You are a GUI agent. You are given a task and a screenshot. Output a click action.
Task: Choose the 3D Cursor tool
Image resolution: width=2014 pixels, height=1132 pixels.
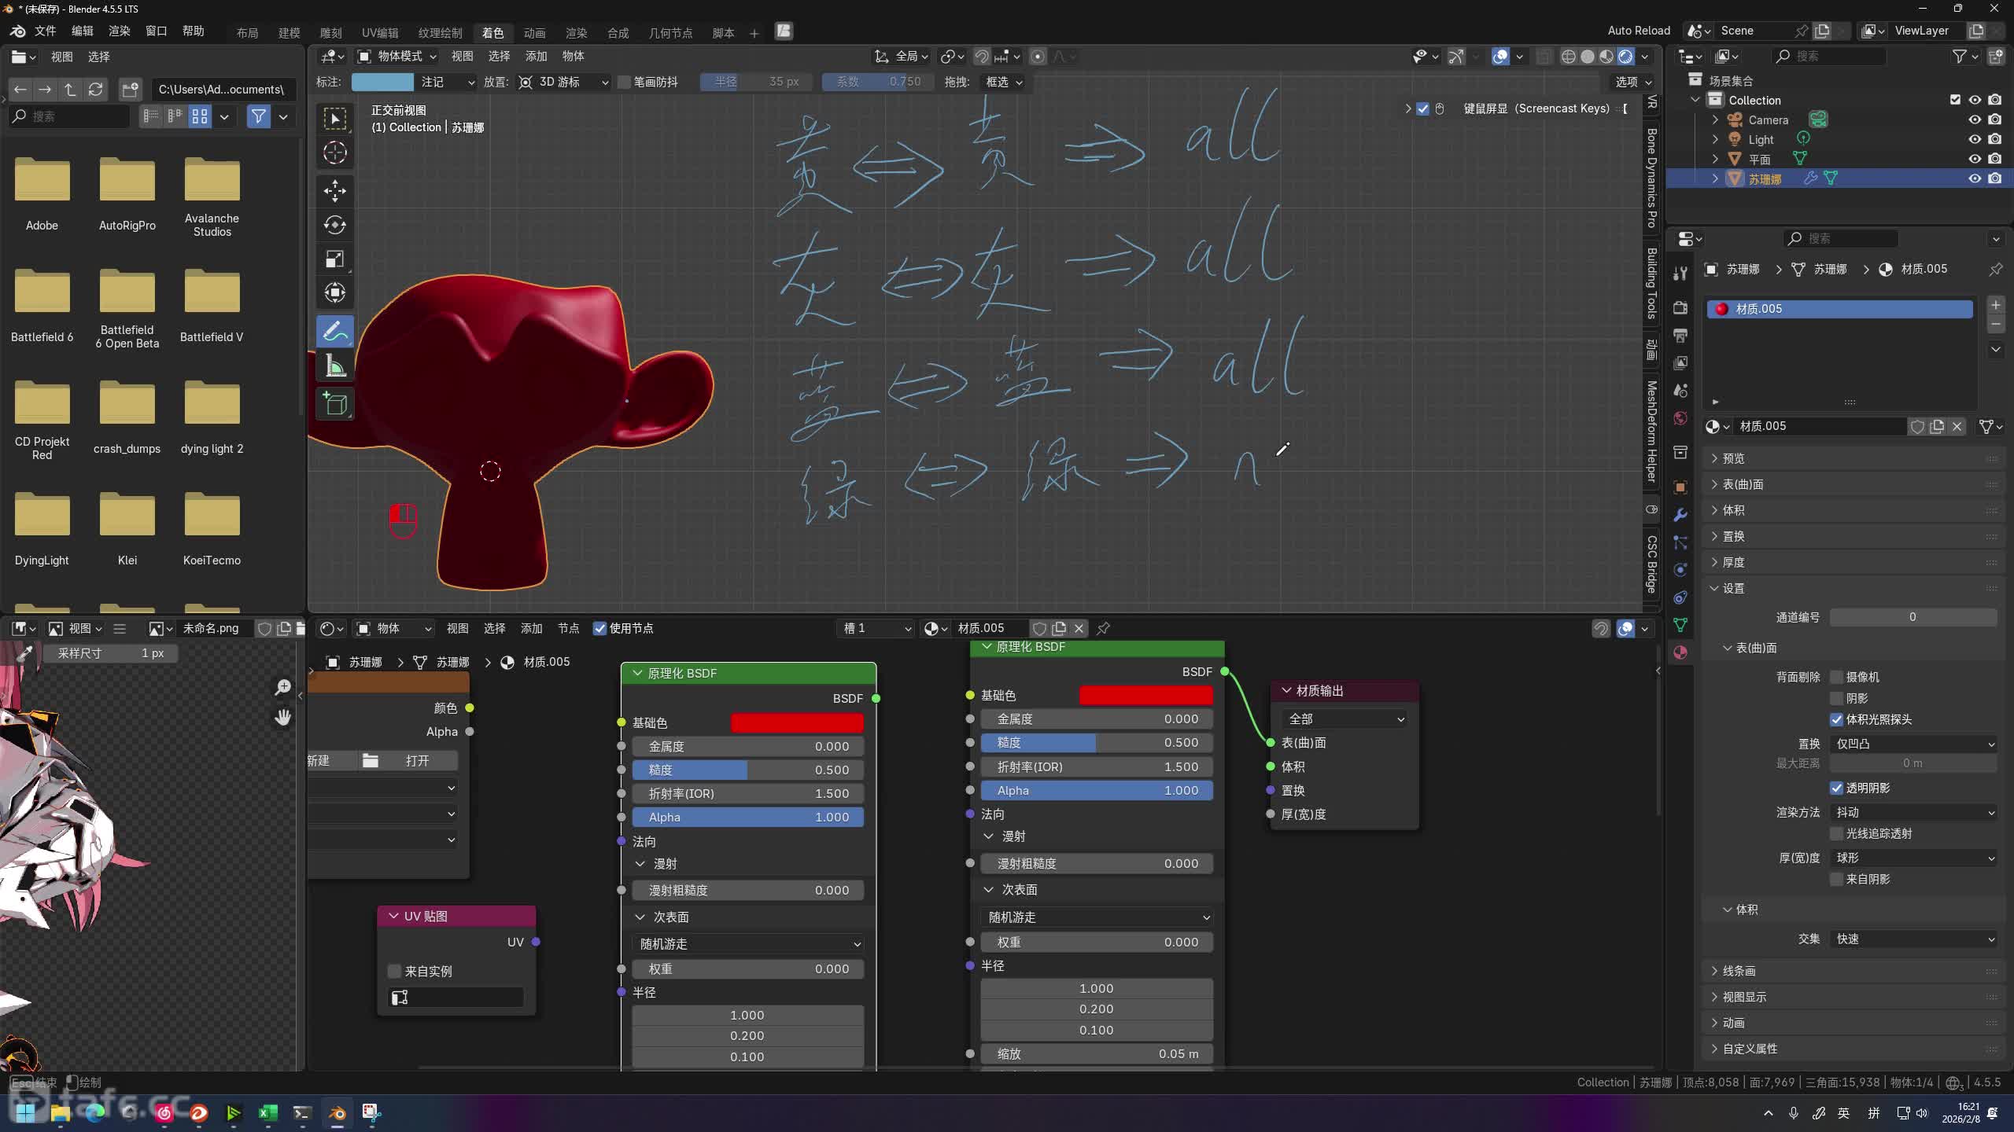(x=335, y=153)
